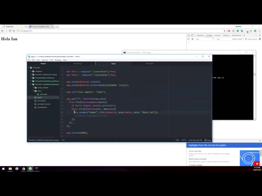Change UTF-8 encoding in status bar
This screenshot has width=262, height=196.
(184, 140)
